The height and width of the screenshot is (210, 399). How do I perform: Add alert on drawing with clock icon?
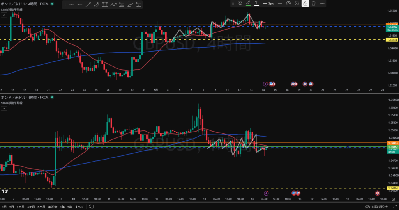(297, 4)
